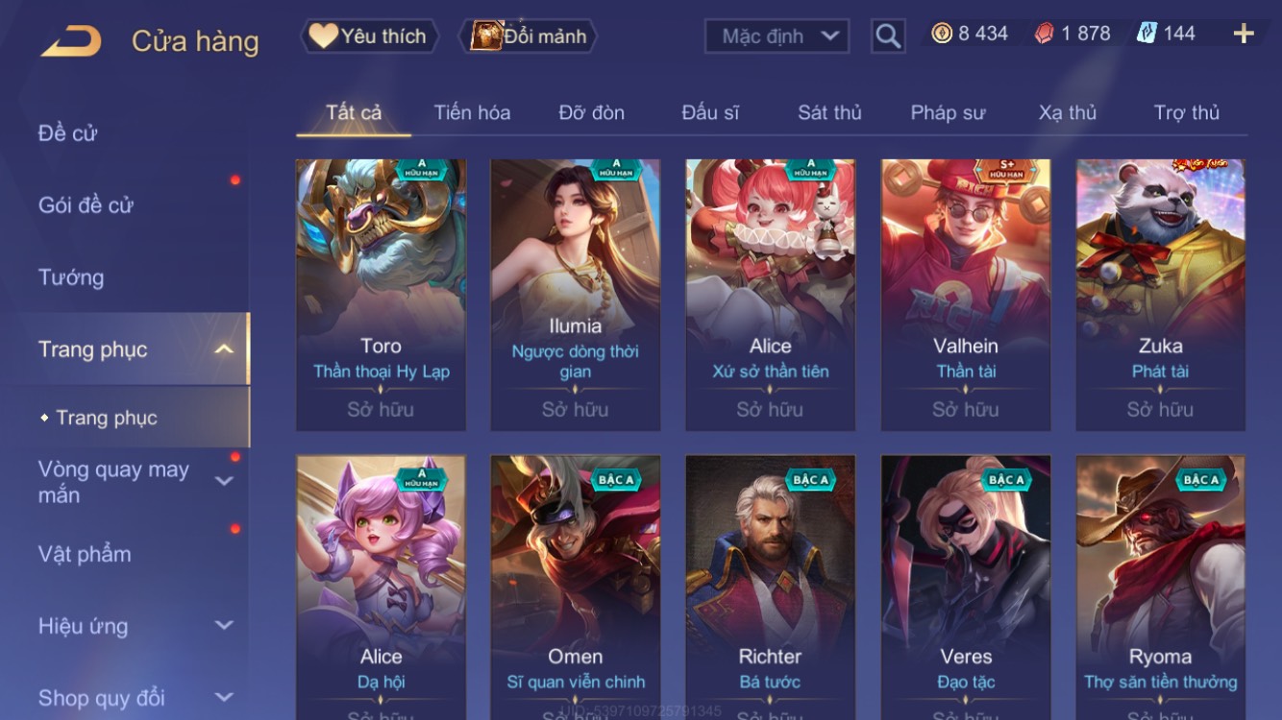
Task: Expand the Shop quy đổi section
Action: (224, 697)
